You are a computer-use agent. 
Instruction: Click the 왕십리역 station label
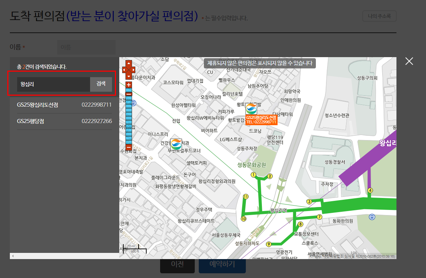(x=279, y=211)
